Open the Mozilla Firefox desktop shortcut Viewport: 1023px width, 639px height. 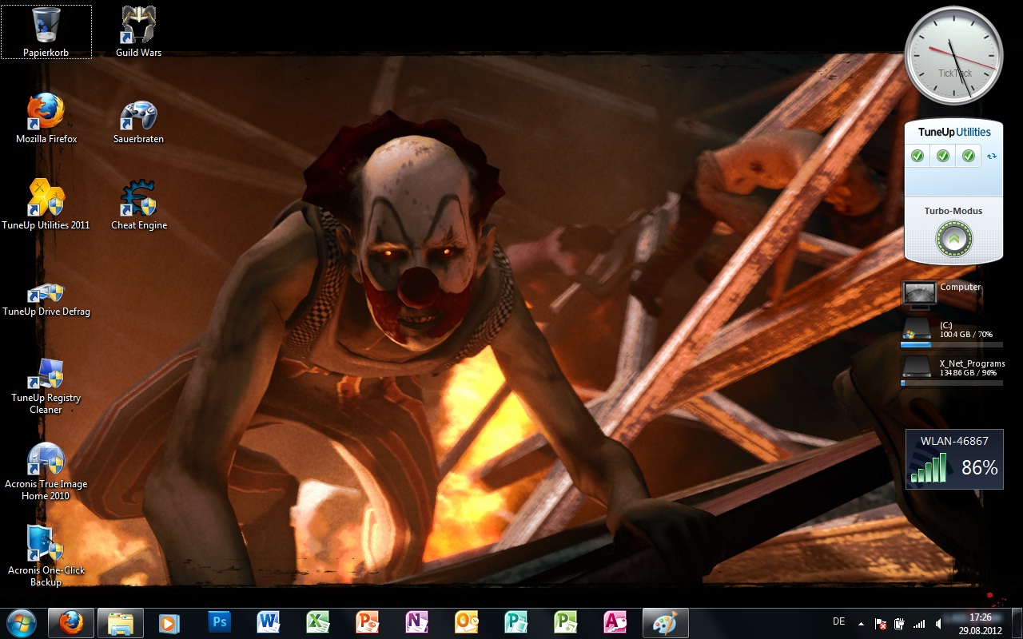pyautogui.click(x=46, y=118)
